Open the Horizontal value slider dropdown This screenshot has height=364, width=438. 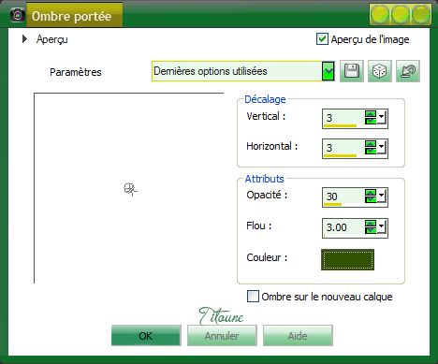(382, 148)
